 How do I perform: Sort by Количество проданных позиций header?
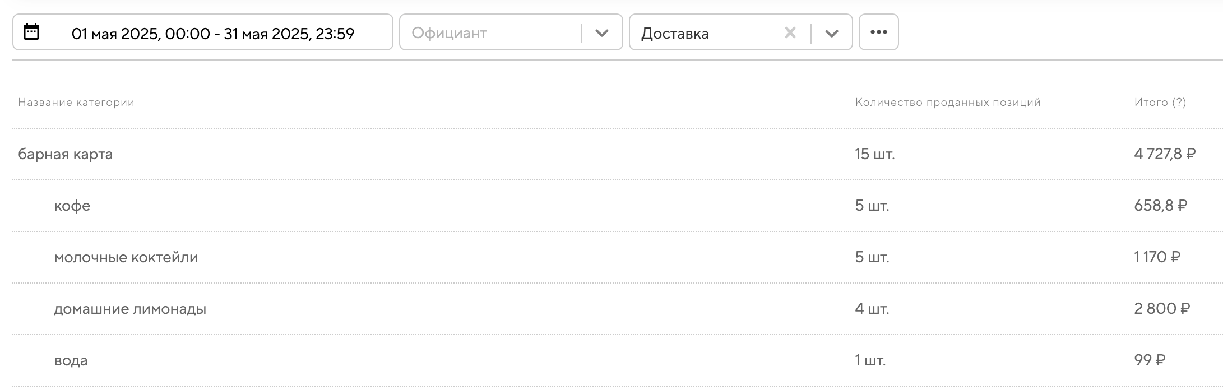tap(947, 103)
